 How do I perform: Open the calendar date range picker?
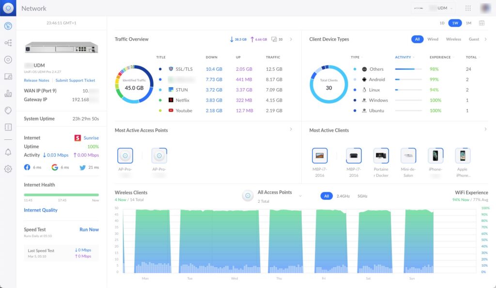[481, 23]
